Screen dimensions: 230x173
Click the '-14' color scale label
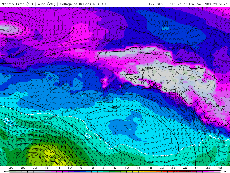pyautogui.click(x=57, y=168)
